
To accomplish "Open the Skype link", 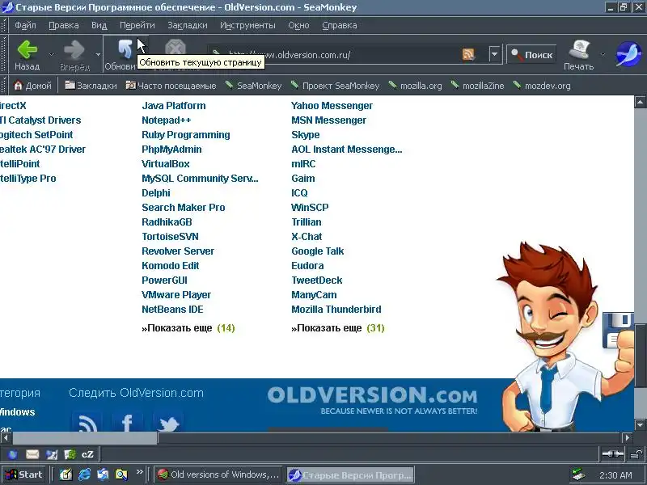I will pyautogui.click(x=306, y=135).
